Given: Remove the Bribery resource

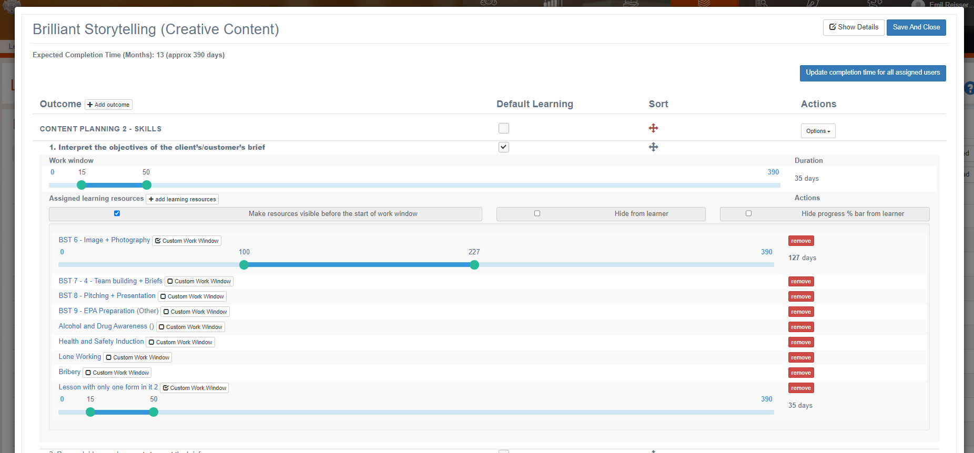Looking at the screenshot, I should pos(801,373).
